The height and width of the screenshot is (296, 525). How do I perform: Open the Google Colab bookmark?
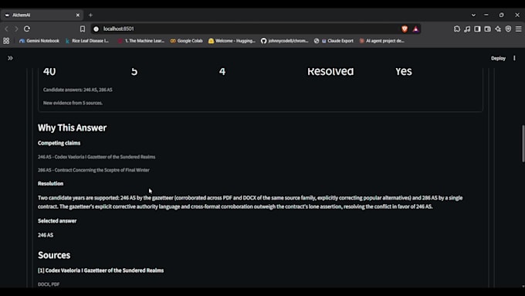pos(187,41)
